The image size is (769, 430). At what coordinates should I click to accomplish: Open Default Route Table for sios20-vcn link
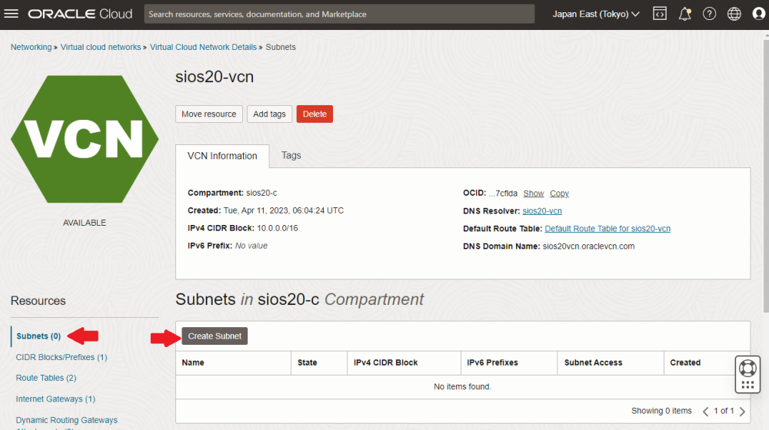click(608, 229)
